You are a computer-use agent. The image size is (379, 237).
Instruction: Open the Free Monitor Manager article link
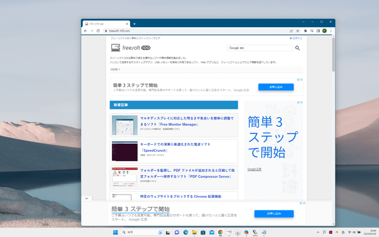(186, 121)
